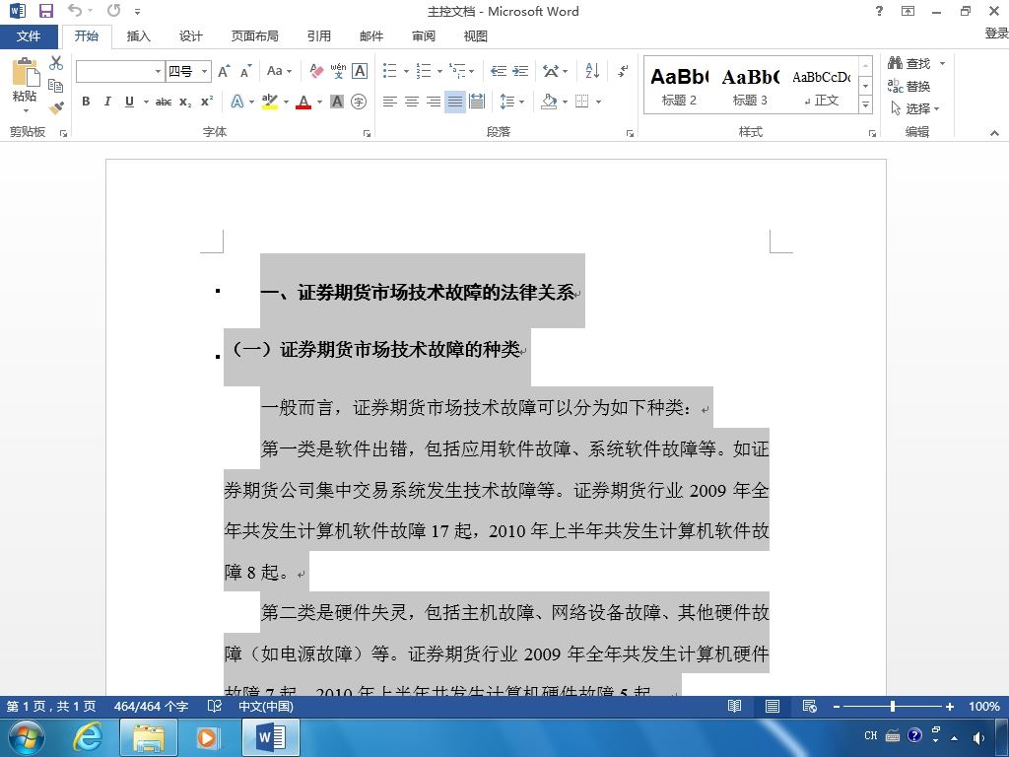
Task: Open font name dropdown
Action: [158, 71]
